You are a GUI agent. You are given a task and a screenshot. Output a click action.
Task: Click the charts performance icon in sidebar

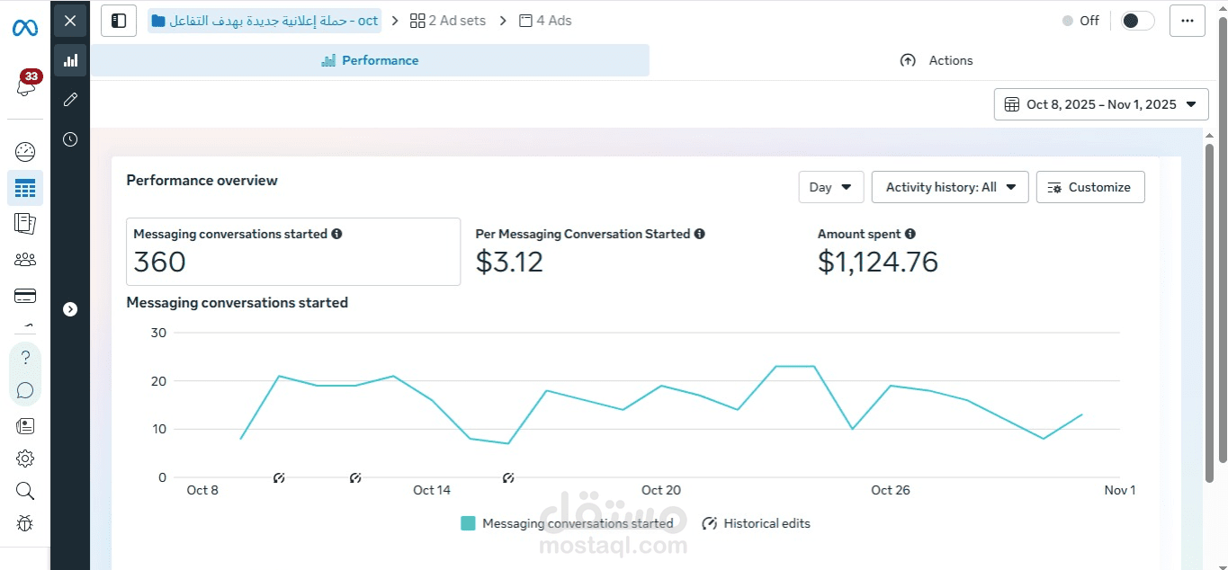tap(70, 60)
